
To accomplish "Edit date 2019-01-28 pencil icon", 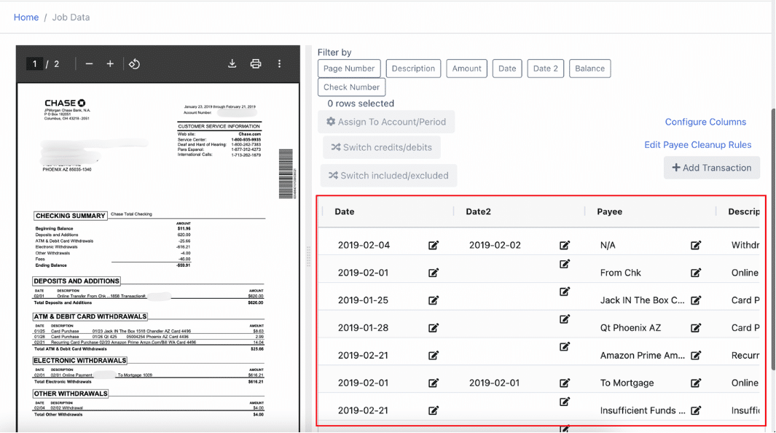I will 434,328.
